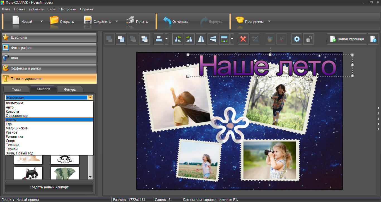Select Техника in the category list
Image resolution: width=381 pixels, height=202 pixels.
(x=49, y=145)
